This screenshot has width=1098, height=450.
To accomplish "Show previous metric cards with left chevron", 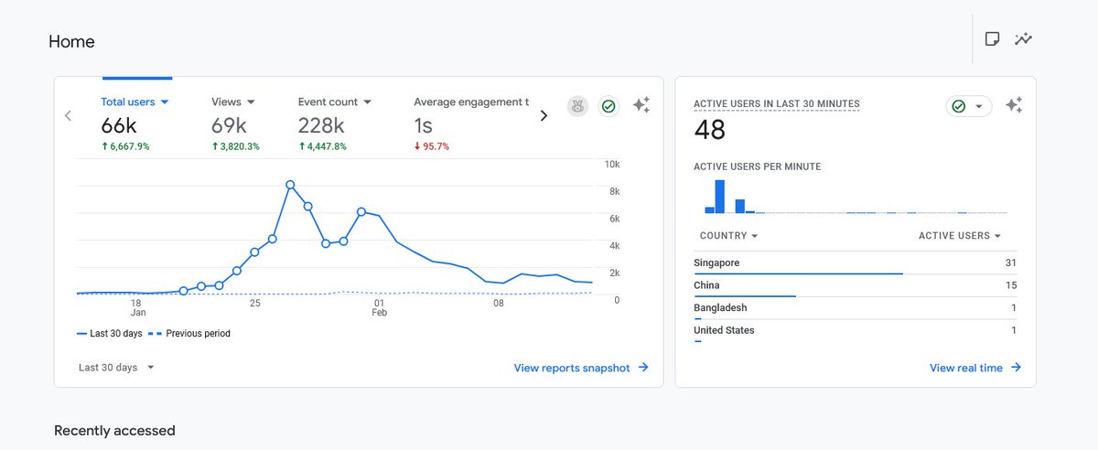I will coord(68,115).
